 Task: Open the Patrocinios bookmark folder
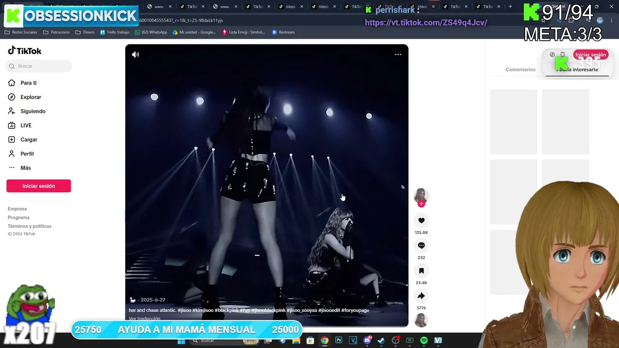57,32
